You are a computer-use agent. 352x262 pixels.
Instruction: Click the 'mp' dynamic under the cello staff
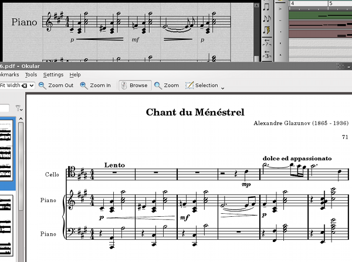(x=246, y=184)
